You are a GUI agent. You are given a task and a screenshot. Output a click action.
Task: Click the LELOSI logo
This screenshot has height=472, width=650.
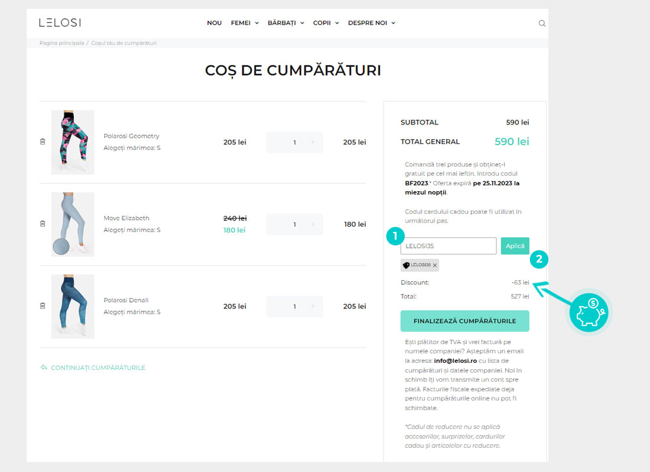(60, 22)
